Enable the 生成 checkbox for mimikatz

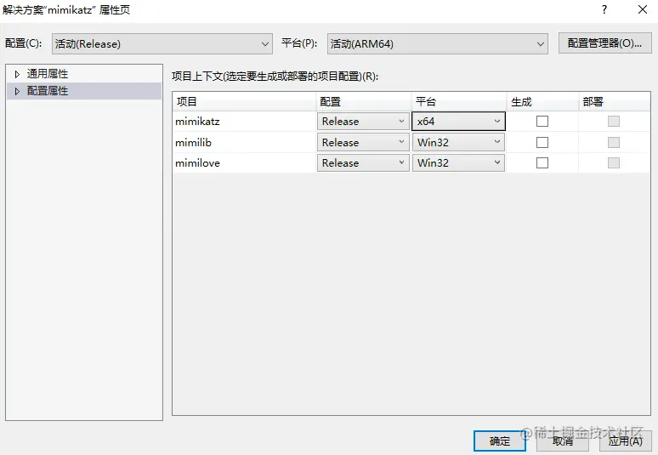pos(542,122)
